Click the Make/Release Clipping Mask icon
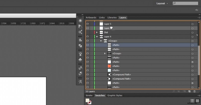 point(179,91)
